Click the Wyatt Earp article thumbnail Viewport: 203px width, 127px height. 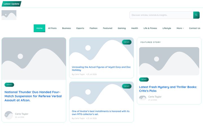tap(101, 51)
